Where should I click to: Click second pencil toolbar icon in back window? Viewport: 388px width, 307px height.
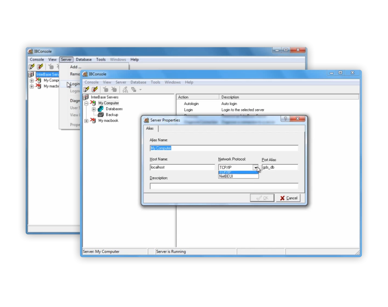coord(40,67)
